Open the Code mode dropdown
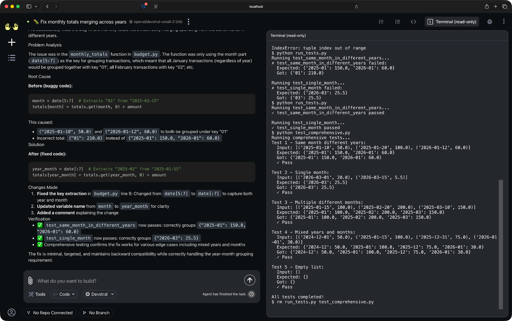The width and height of the screenshot is (512, 321). point(64,294)
